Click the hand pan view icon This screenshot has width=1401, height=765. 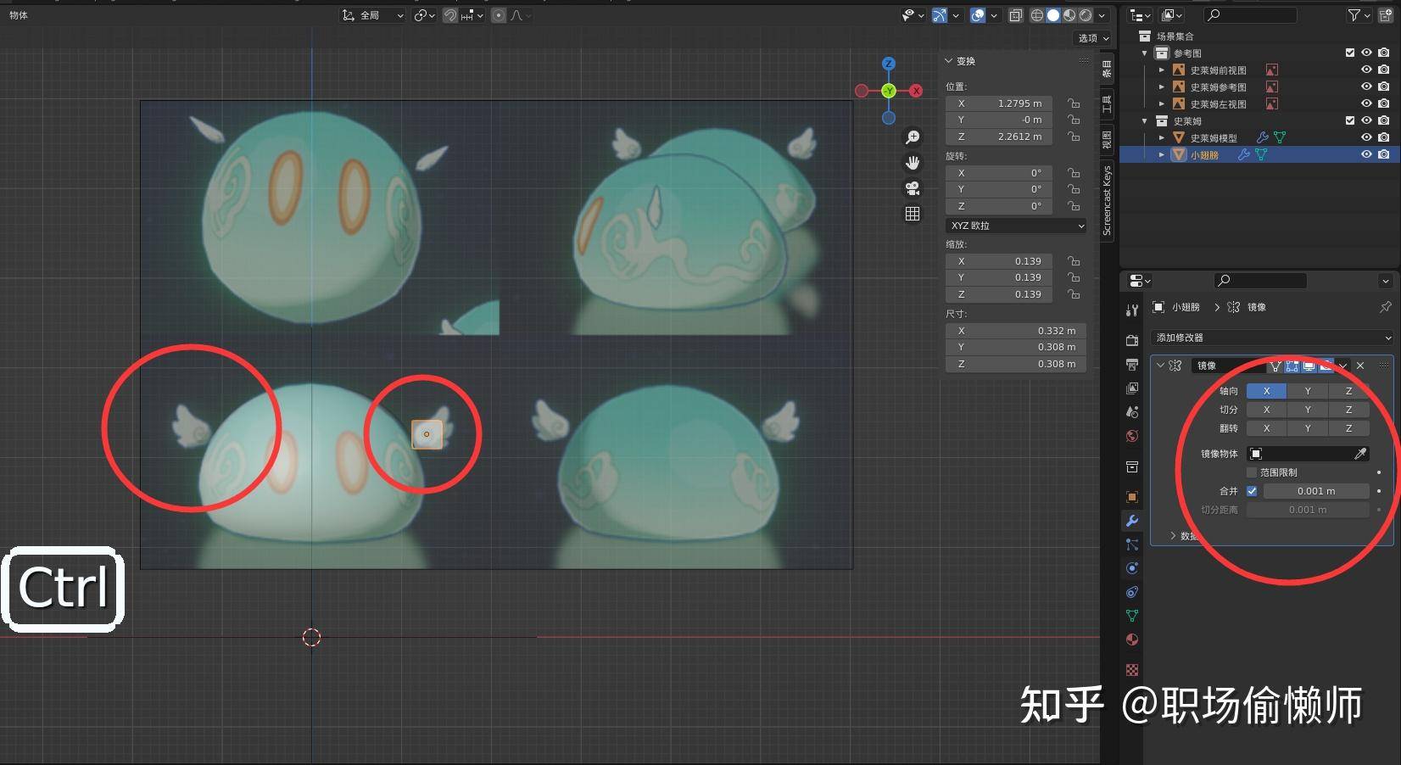(913, 163)
